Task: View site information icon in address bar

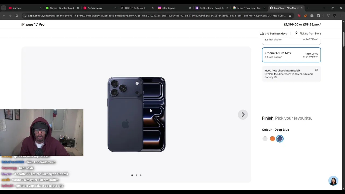Action: [x=25, y=16]
